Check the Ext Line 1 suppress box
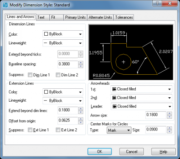This screenshot has width=180, height=159. (30, 130)
